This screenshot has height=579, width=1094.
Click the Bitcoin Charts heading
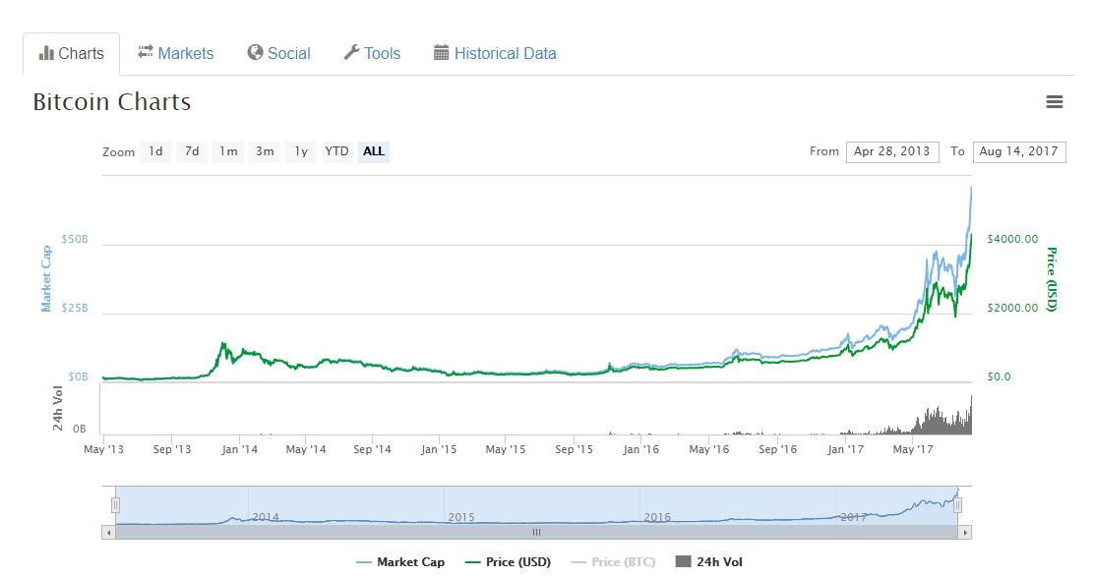click(x=111, y=102)
